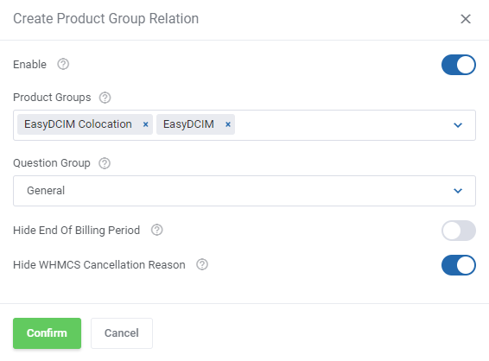Click the Question Group label

(x=52, y=163)
